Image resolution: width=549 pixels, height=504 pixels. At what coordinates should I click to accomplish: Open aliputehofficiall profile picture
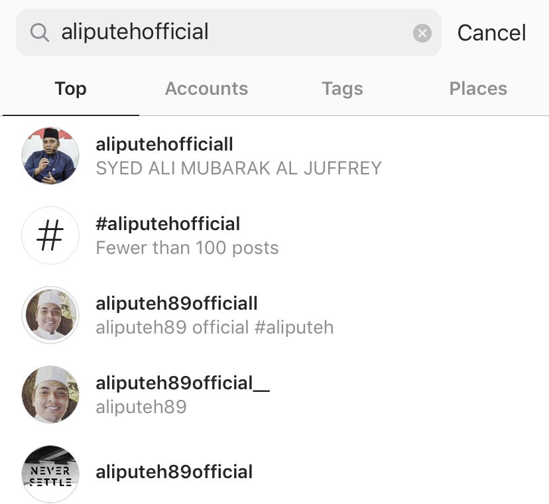[x=50, y=156]
